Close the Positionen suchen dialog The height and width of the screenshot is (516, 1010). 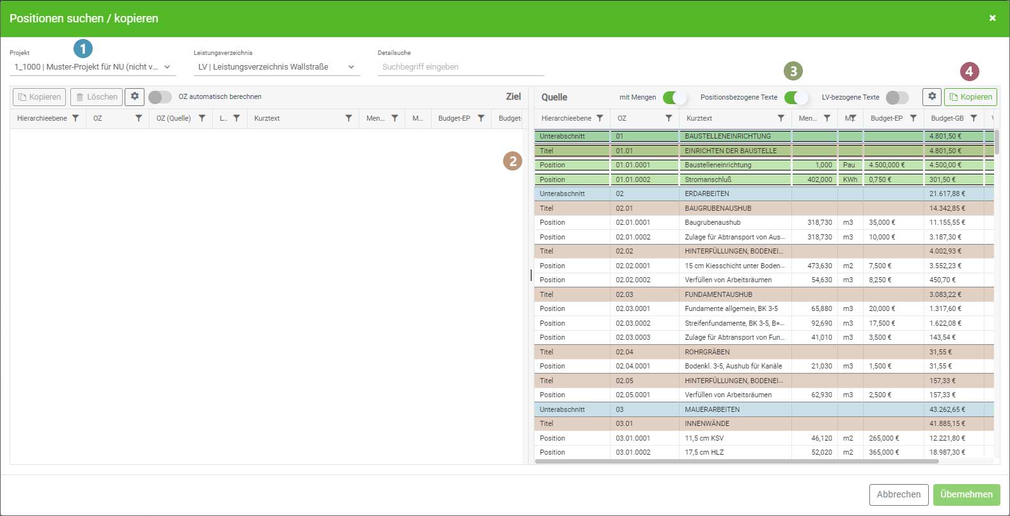(992, 18)
